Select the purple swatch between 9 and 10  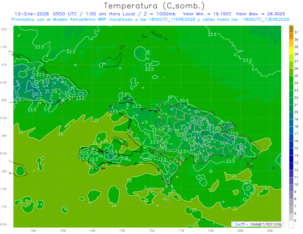tap(291, 188)
